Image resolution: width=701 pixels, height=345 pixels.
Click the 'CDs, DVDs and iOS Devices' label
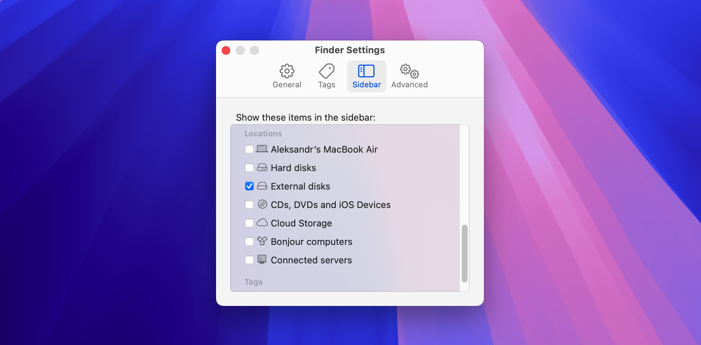tap(330, 205)
